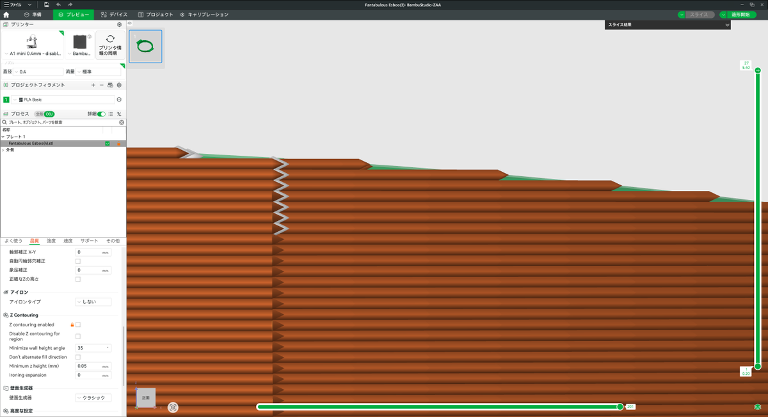The height and width of the screenshot is (417, 768).
Task: Edit PLA Basic filament preset icon
Action: (119, 100)
